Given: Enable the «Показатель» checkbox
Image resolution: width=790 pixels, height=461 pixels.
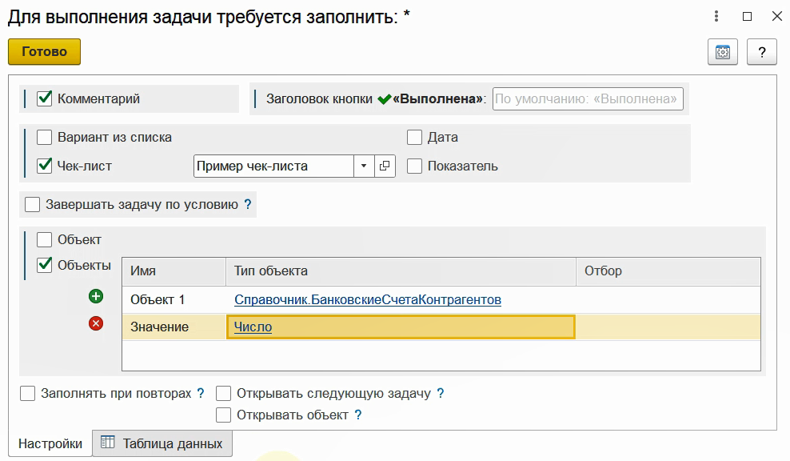Looking at the screenshot, I should coord(414,166).
